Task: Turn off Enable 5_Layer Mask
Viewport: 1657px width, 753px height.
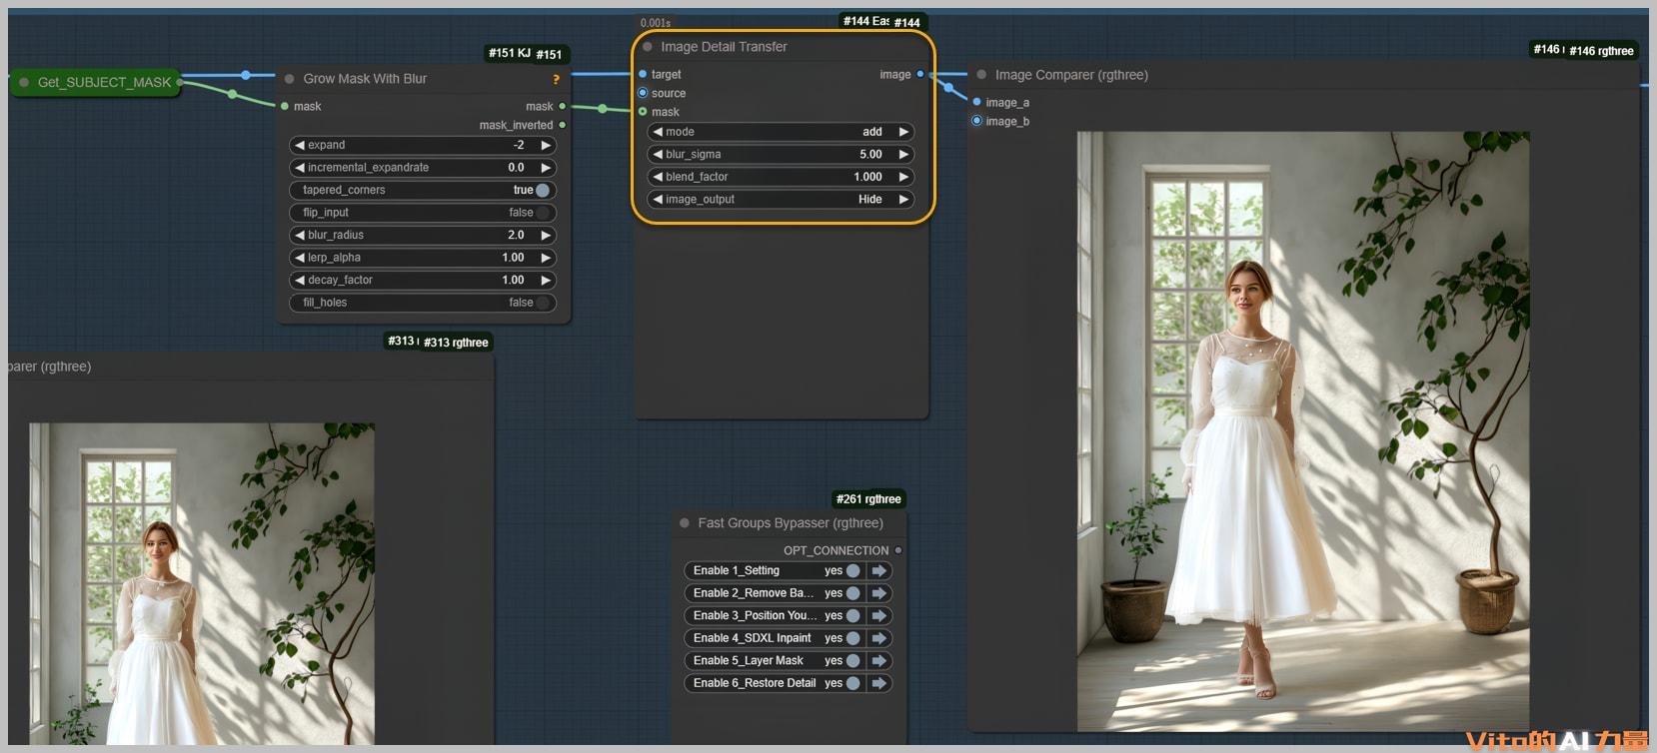Action: (x=853, y=661)
